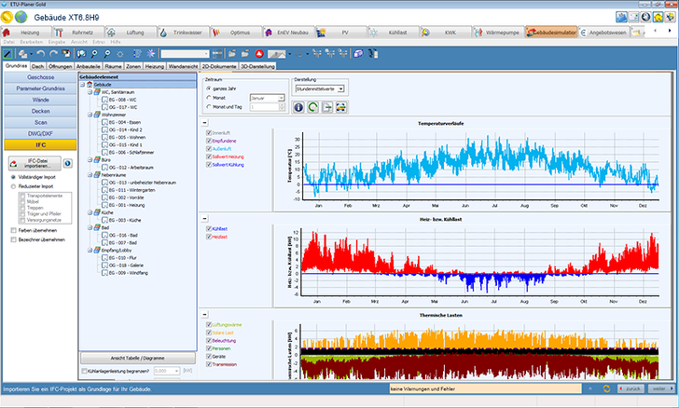Uncheck the Heizlast series checkbox
Viewport: 679px width, 408px height.
click(207, 237)
